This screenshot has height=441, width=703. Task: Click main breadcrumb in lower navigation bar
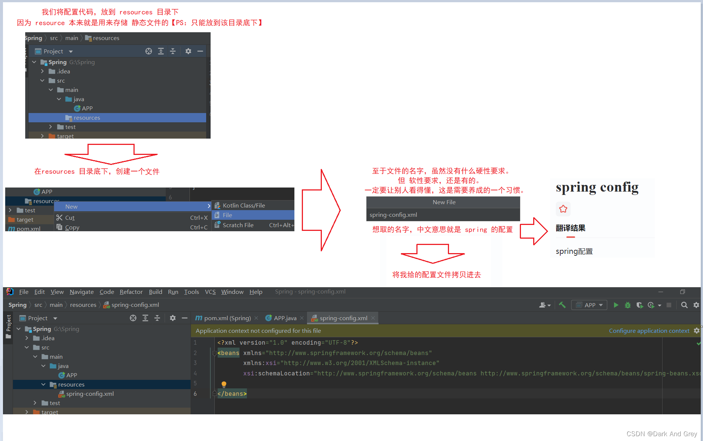tap(56, 305)
